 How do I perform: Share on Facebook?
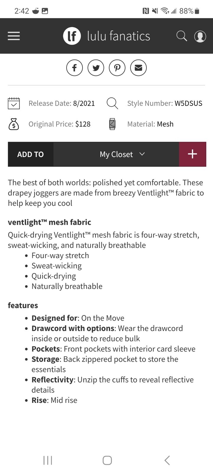(75, 68)
